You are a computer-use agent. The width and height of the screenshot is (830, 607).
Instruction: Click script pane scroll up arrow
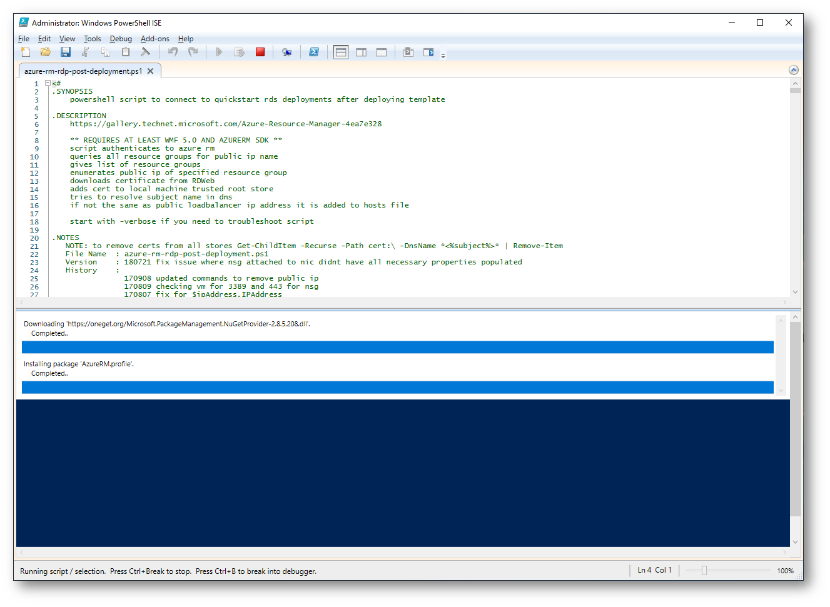795,83
